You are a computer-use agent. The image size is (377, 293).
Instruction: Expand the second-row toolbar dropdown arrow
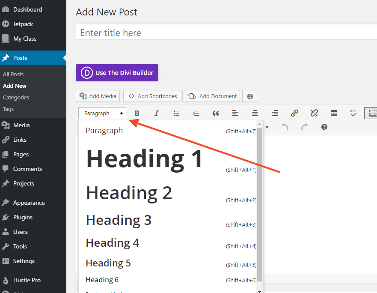click(x=266, y=127)
